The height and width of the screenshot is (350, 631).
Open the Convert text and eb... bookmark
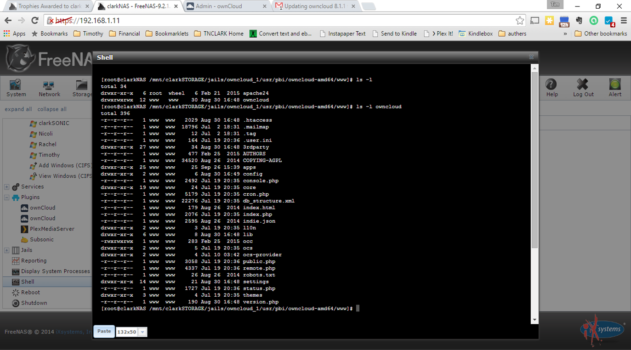281,34
